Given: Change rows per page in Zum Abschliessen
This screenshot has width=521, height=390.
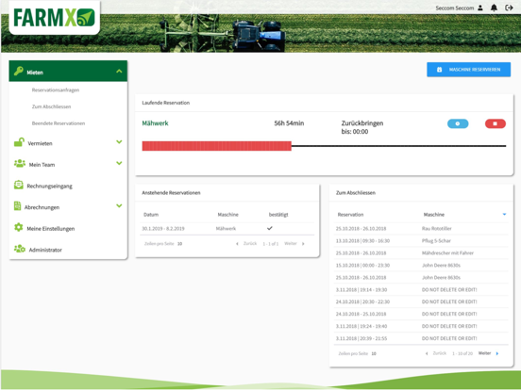Looking at the screenshot, I should [x=374, y=353].
